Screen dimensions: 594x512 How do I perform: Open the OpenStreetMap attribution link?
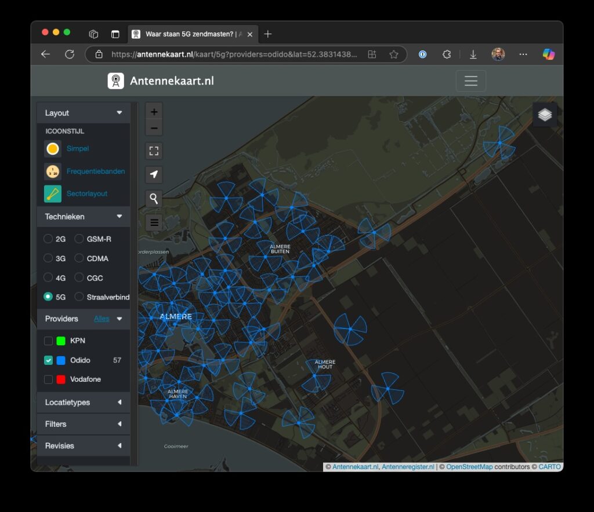[469, 467]
